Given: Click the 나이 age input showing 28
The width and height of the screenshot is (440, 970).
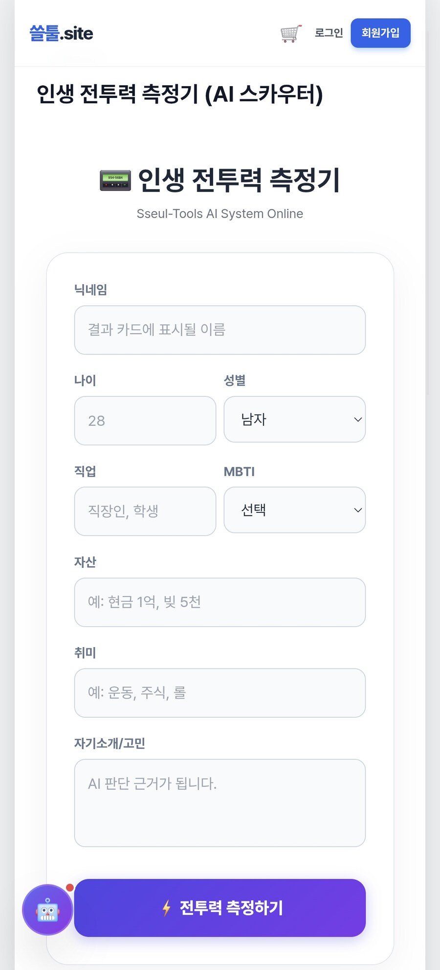Looking at the screenshot, I should (145, 421).
